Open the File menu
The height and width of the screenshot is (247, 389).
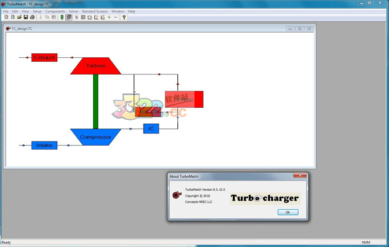pyautogui.click(x=6, y=11)
